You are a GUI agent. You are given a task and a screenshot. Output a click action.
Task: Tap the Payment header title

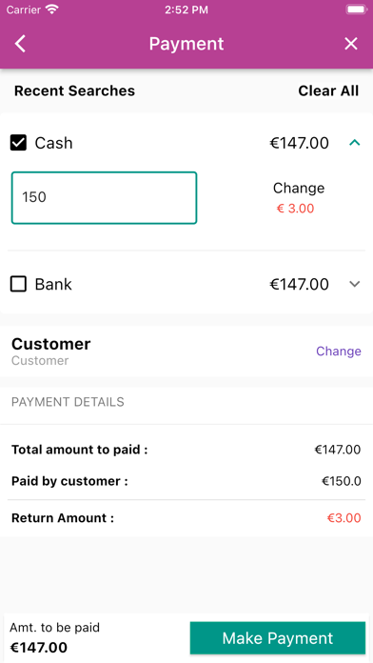point(186,44)
